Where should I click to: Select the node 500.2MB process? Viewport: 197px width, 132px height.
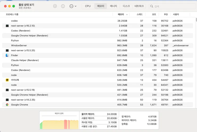[97, 85]
